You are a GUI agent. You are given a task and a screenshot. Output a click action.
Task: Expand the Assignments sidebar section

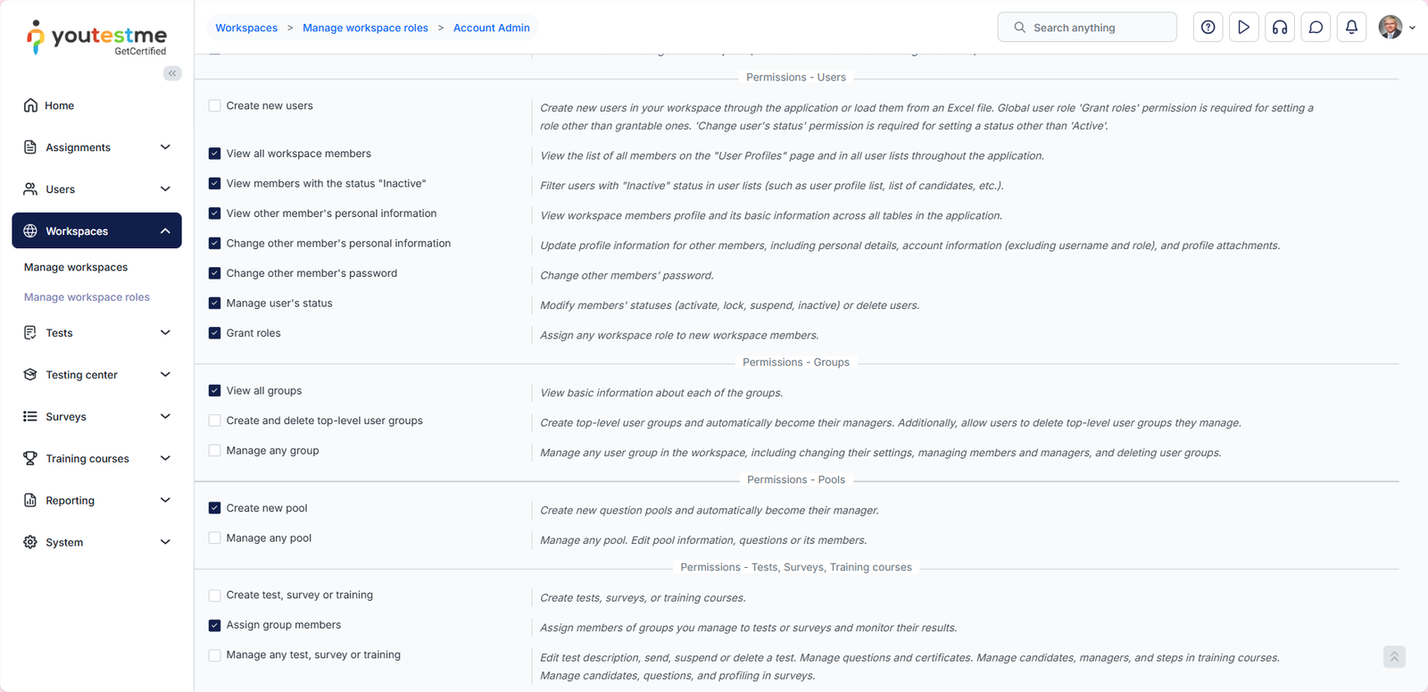pos(165,147)
